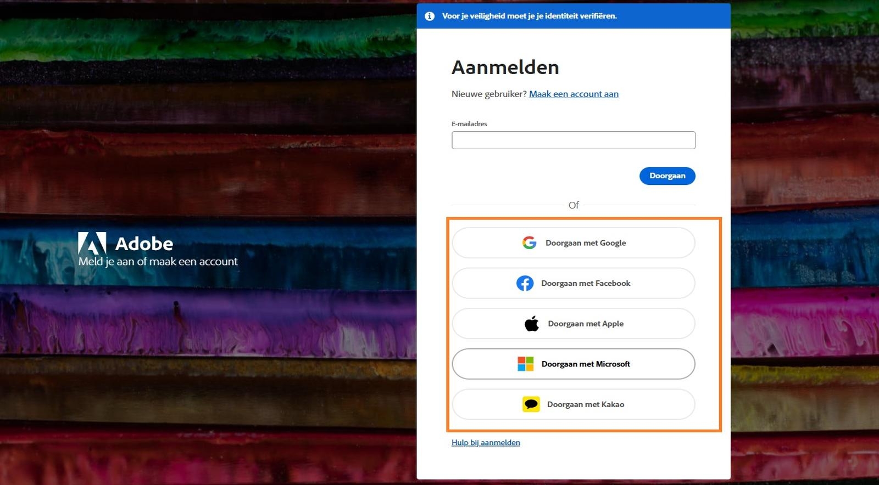Click the info icon in the blue banner
The height and width of the screenshot is (485, 879).
[430, 16]
